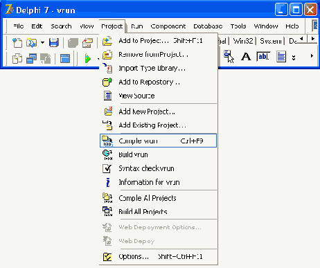Expand the toolbar overflow chevron
320x268 pixels.
[x=294, y=57]
